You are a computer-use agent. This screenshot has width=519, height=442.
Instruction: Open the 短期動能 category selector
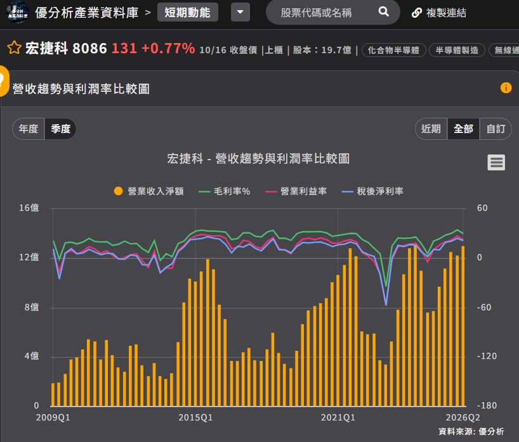[187, 12]
